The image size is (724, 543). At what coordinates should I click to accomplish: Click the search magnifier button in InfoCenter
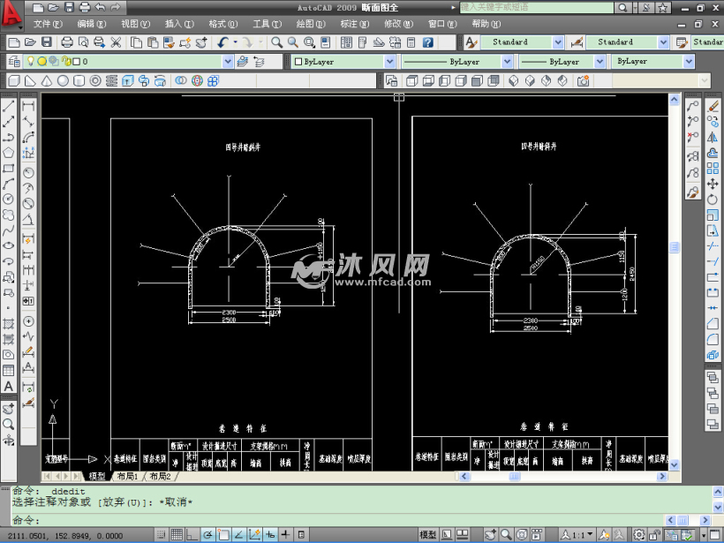tap(622, 7)
